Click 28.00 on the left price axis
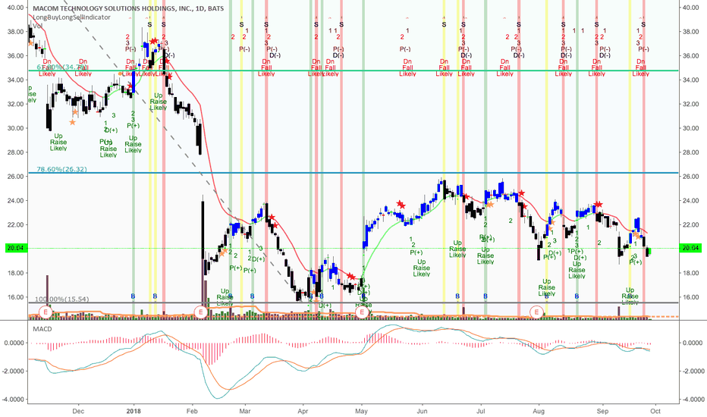 pos(16,152)
